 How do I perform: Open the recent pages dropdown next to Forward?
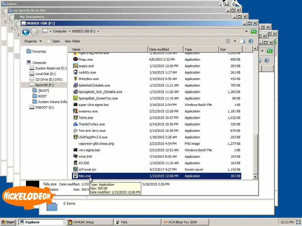pos(40,31)
